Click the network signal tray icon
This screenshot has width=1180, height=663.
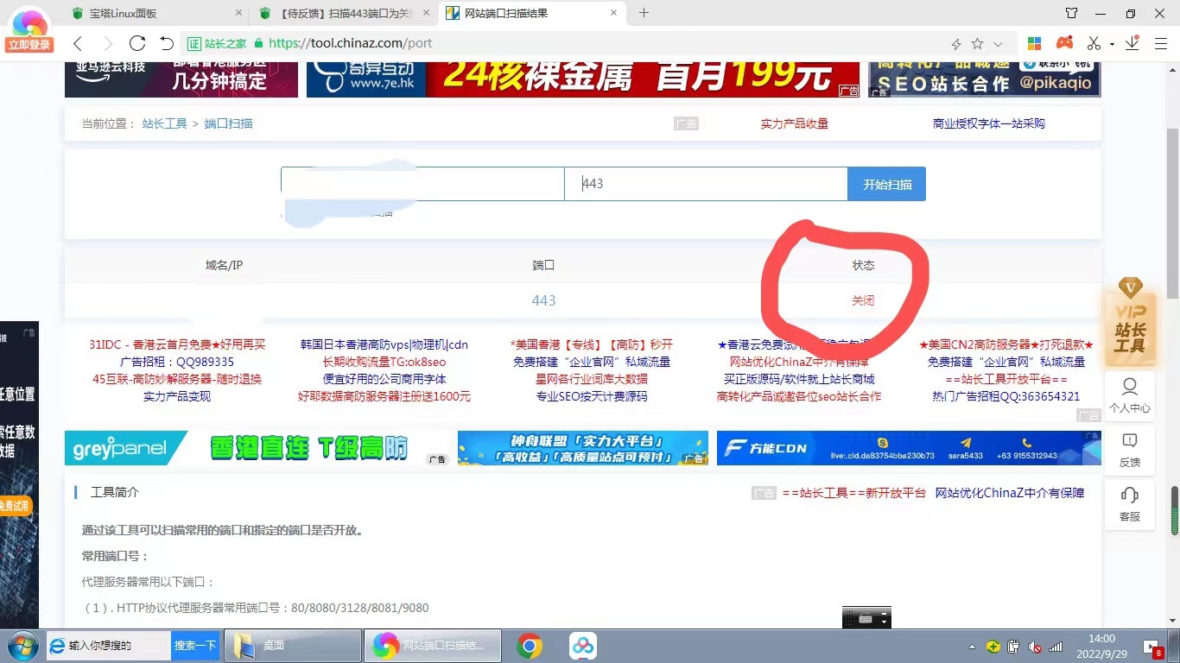(x=1055, y=647)
